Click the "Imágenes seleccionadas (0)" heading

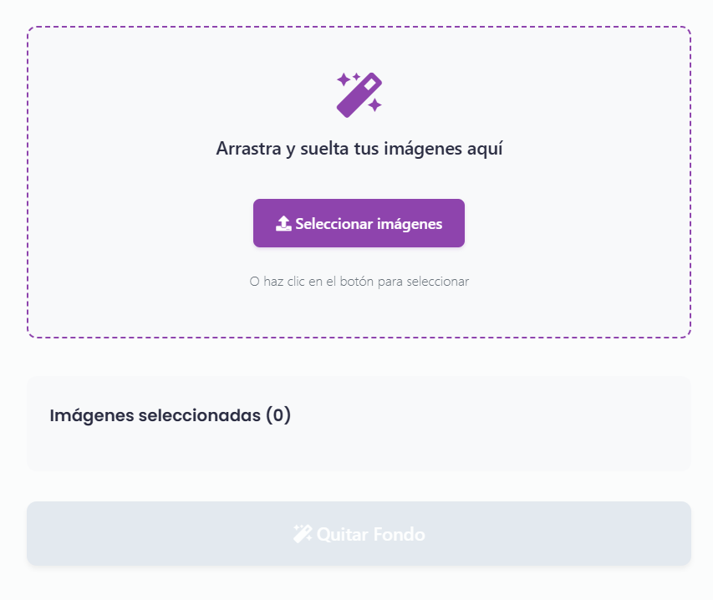[x=170, y=415]
